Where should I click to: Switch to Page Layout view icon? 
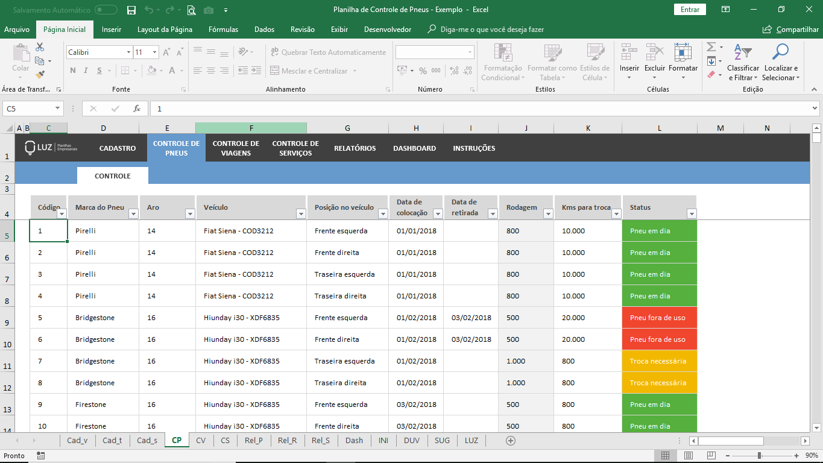click(688, 456)
